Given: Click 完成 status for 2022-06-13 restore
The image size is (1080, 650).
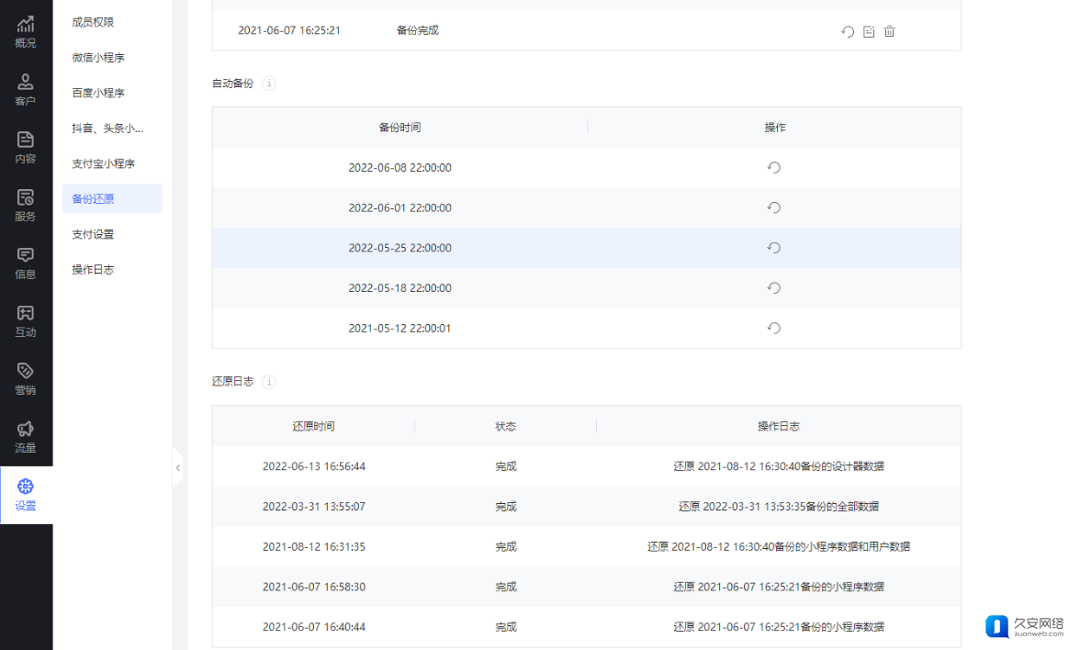Looking at the screenshot, I should [x=505, y=466].
